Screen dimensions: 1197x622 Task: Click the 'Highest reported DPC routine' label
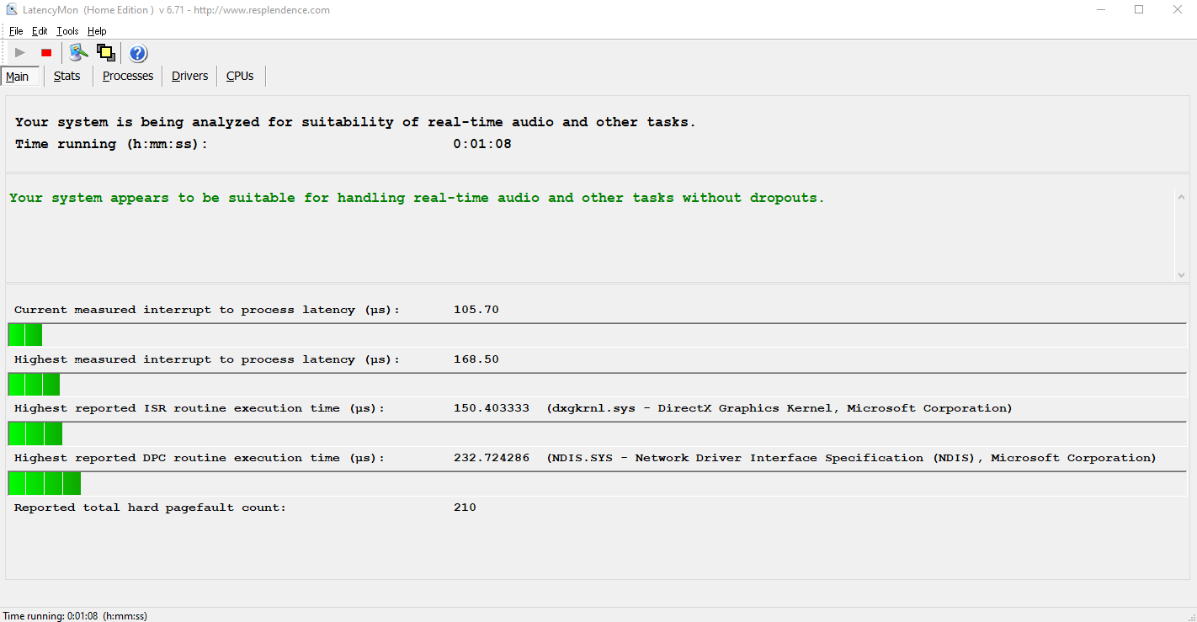199,458
